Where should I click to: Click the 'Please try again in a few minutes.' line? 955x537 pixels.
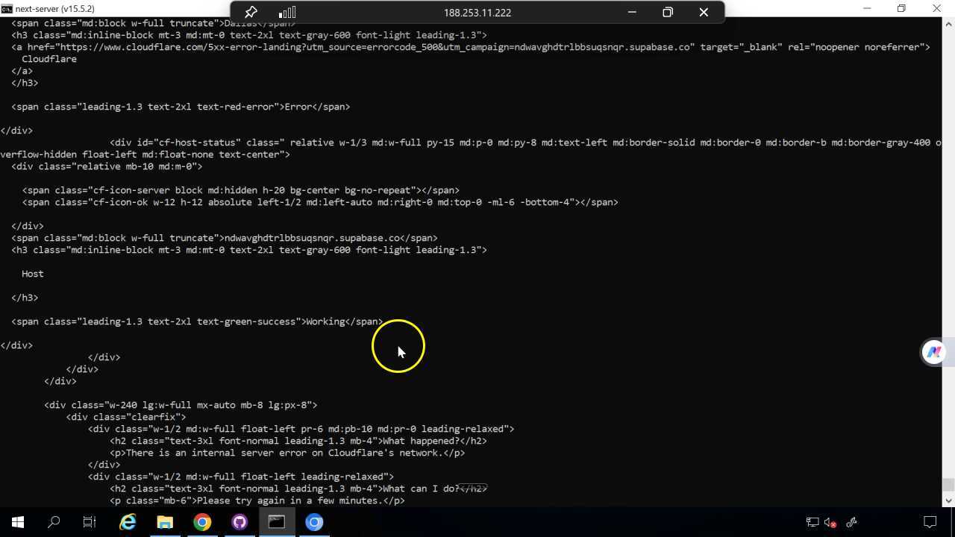tap(257, 500)
